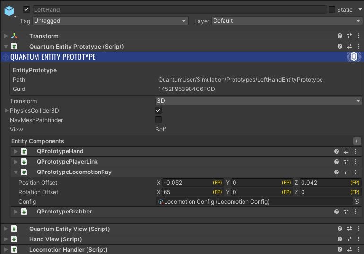Viewport: 364px width, 254px height.
Task: Open presets for Locomotion Handler script
Action: click(x=349, y=249)
